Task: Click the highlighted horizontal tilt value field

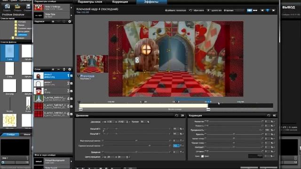Action: coord(176,146)
